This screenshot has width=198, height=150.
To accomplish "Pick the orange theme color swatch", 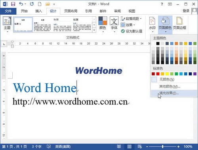I will [x=176, y=44].
